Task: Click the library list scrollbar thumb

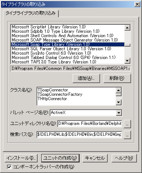Action: (x=127, y=45)
